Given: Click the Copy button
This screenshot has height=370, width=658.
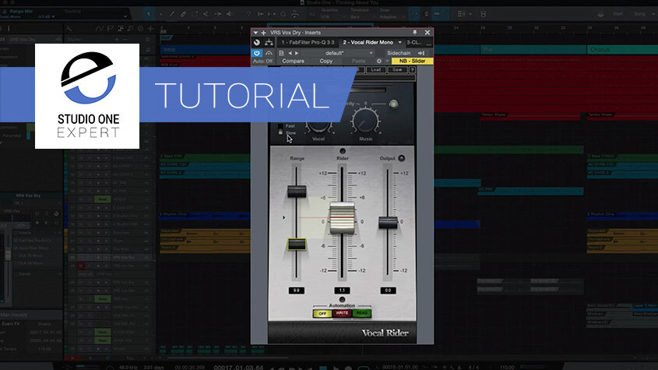Looking at the screenshot, I should point(325,62).
